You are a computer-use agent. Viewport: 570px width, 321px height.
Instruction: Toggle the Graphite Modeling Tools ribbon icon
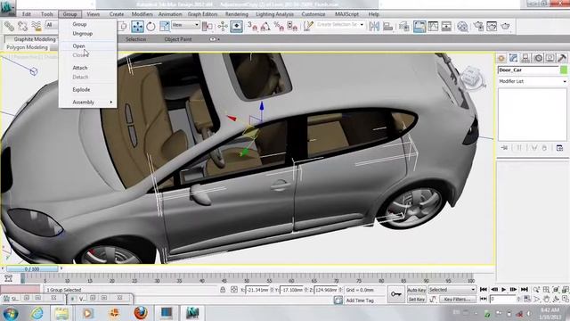coord(419,26)
